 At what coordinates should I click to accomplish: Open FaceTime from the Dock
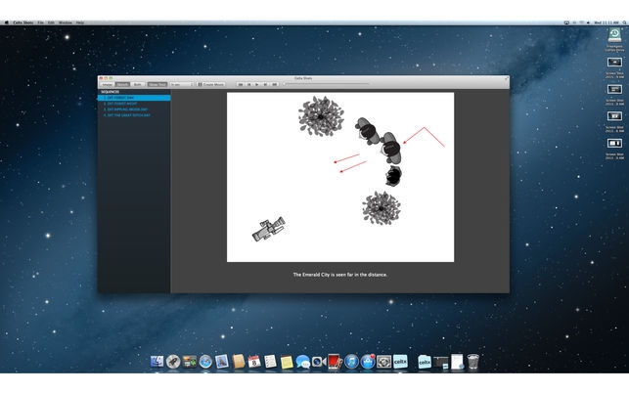point(319,362)
